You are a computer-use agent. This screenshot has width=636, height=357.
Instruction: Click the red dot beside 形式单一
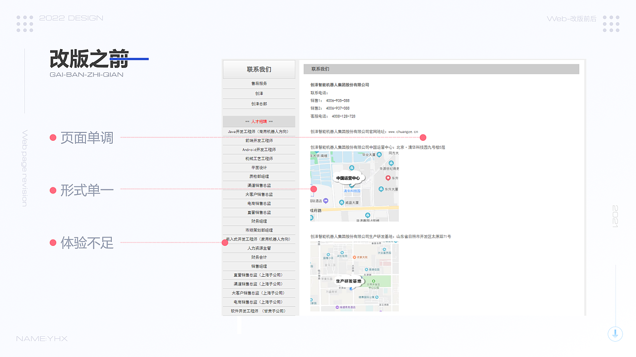pos(54,189)
